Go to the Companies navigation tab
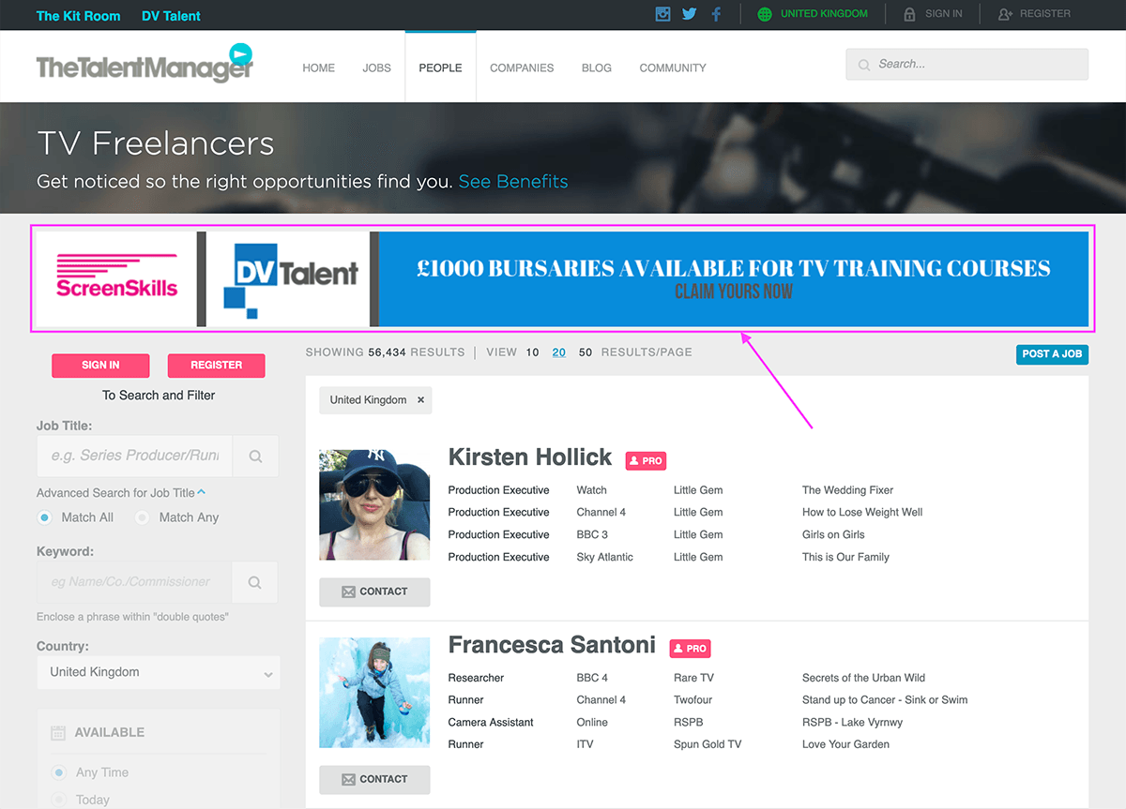This screenshot has width=1126, height=809. coord(522,67)
